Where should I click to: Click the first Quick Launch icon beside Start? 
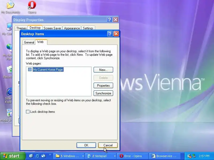coord(31,156)
